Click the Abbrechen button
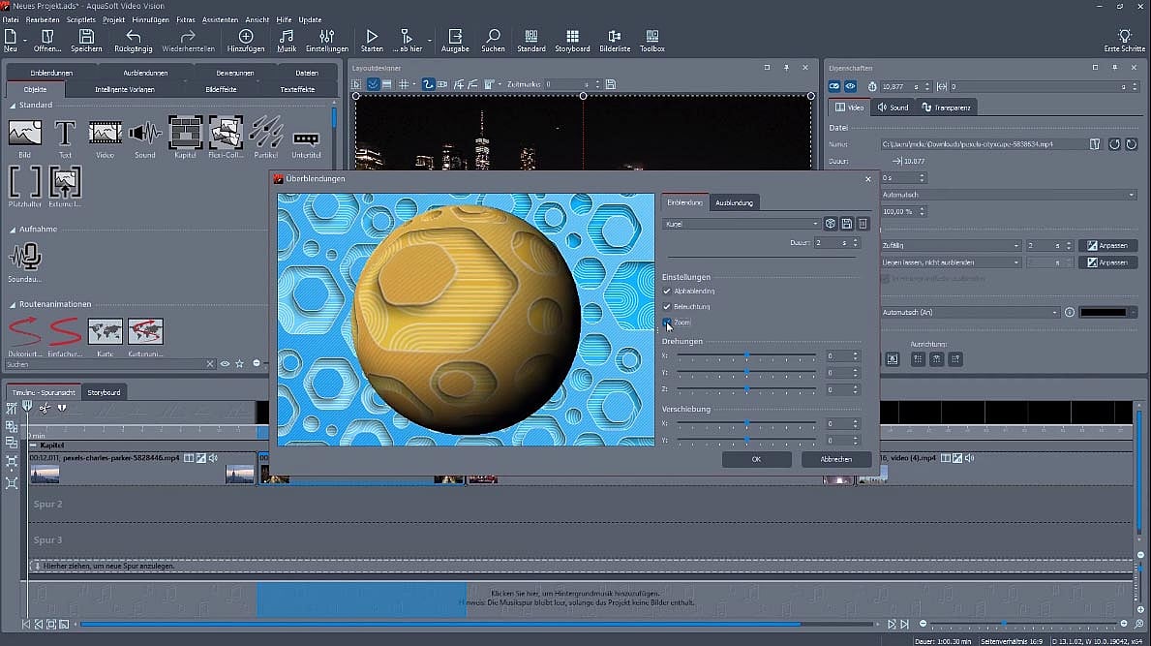1151x646 pixels. coord(835,459)
